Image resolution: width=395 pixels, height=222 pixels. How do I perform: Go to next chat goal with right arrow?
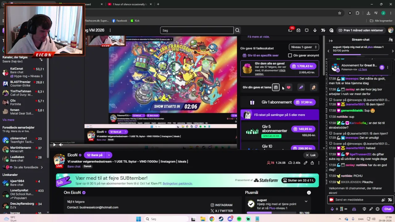coord(393,51)
